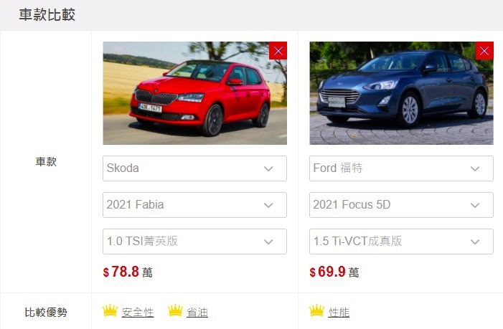This screenshot has height=329, width=503.
Task: Open the Skoda brand dropdown
Action: click(x=194, y=168)
